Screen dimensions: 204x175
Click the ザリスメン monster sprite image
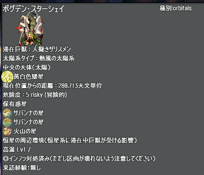(30, 29)
